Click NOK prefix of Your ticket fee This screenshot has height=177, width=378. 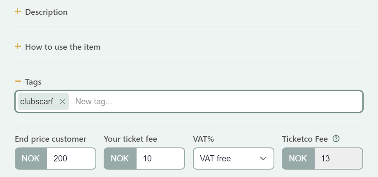(x=120, y=159)
